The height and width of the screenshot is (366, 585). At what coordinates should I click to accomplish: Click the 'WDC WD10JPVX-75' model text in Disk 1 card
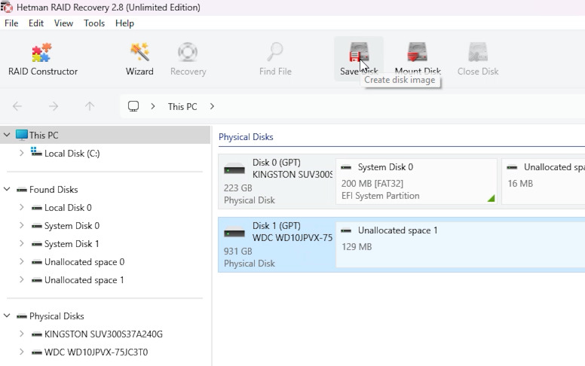(x=292, y=237)
